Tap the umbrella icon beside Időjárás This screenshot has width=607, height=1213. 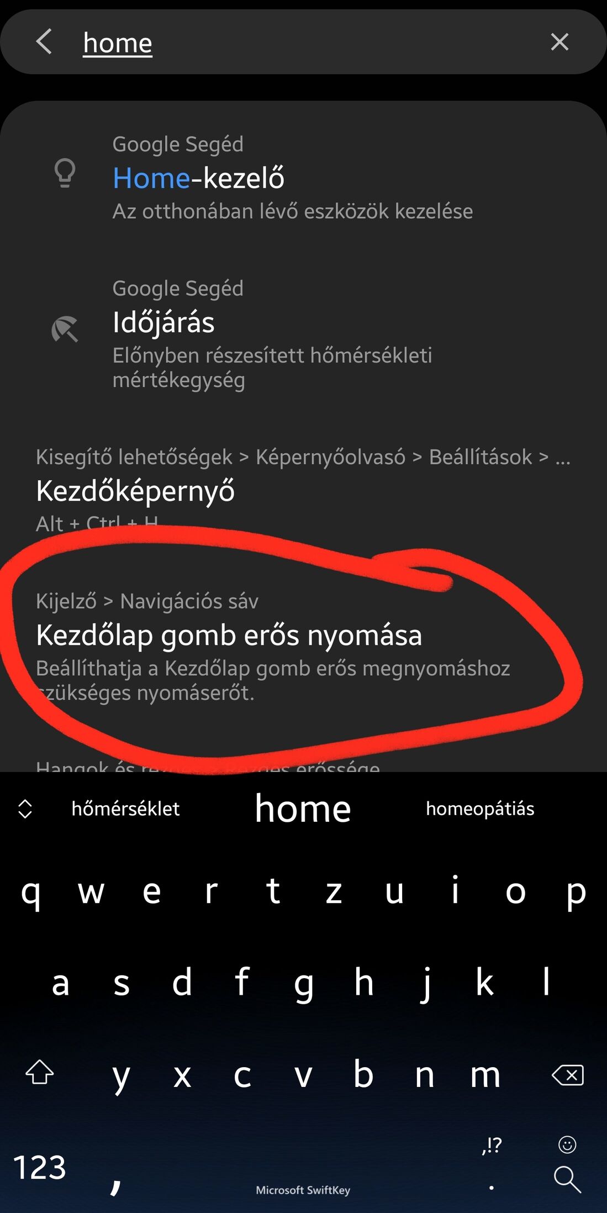coord(65,329)
